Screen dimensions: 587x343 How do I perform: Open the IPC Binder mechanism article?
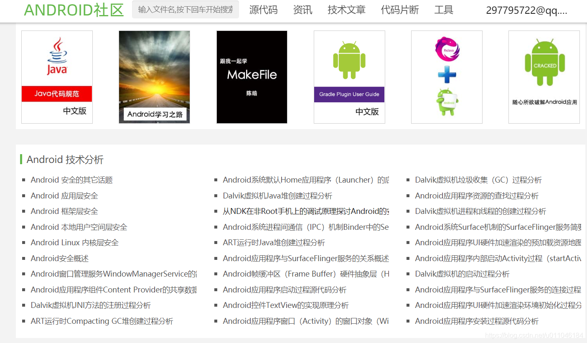pos(306,227)
